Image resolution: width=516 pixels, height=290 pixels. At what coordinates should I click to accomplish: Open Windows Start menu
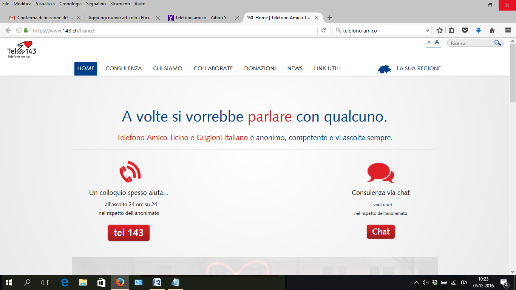coord(9,282)
